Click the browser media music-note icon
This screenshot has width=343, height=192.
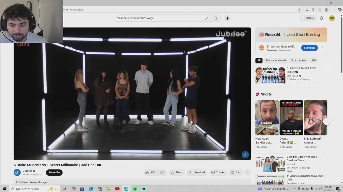pos(307,10)
